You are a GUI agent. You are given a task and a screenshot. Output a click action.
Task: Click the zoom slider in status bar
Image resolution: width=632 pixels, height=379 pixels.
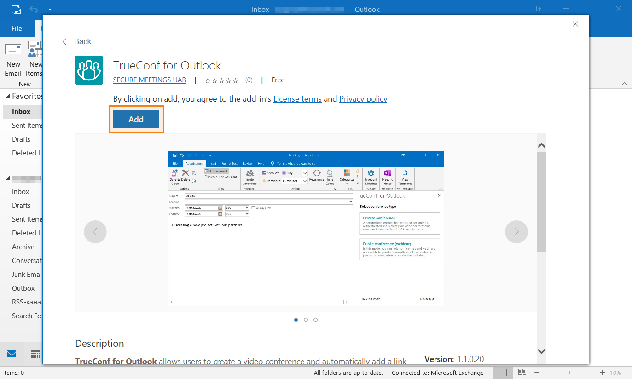pyautogui.click(x=569, y=373)
